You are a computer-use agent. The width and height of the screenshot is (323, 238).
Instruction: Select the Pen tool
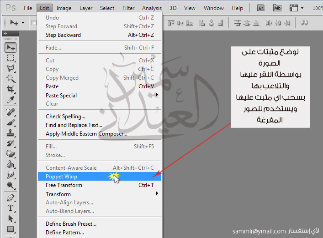[x=11, y=197]
